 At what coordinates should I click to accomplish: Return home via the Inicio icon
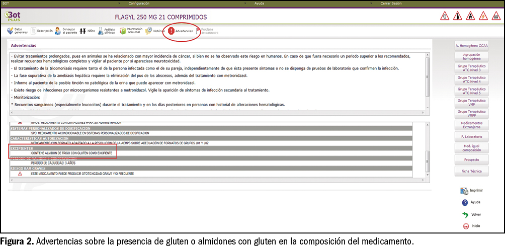[x=465, y=226]
